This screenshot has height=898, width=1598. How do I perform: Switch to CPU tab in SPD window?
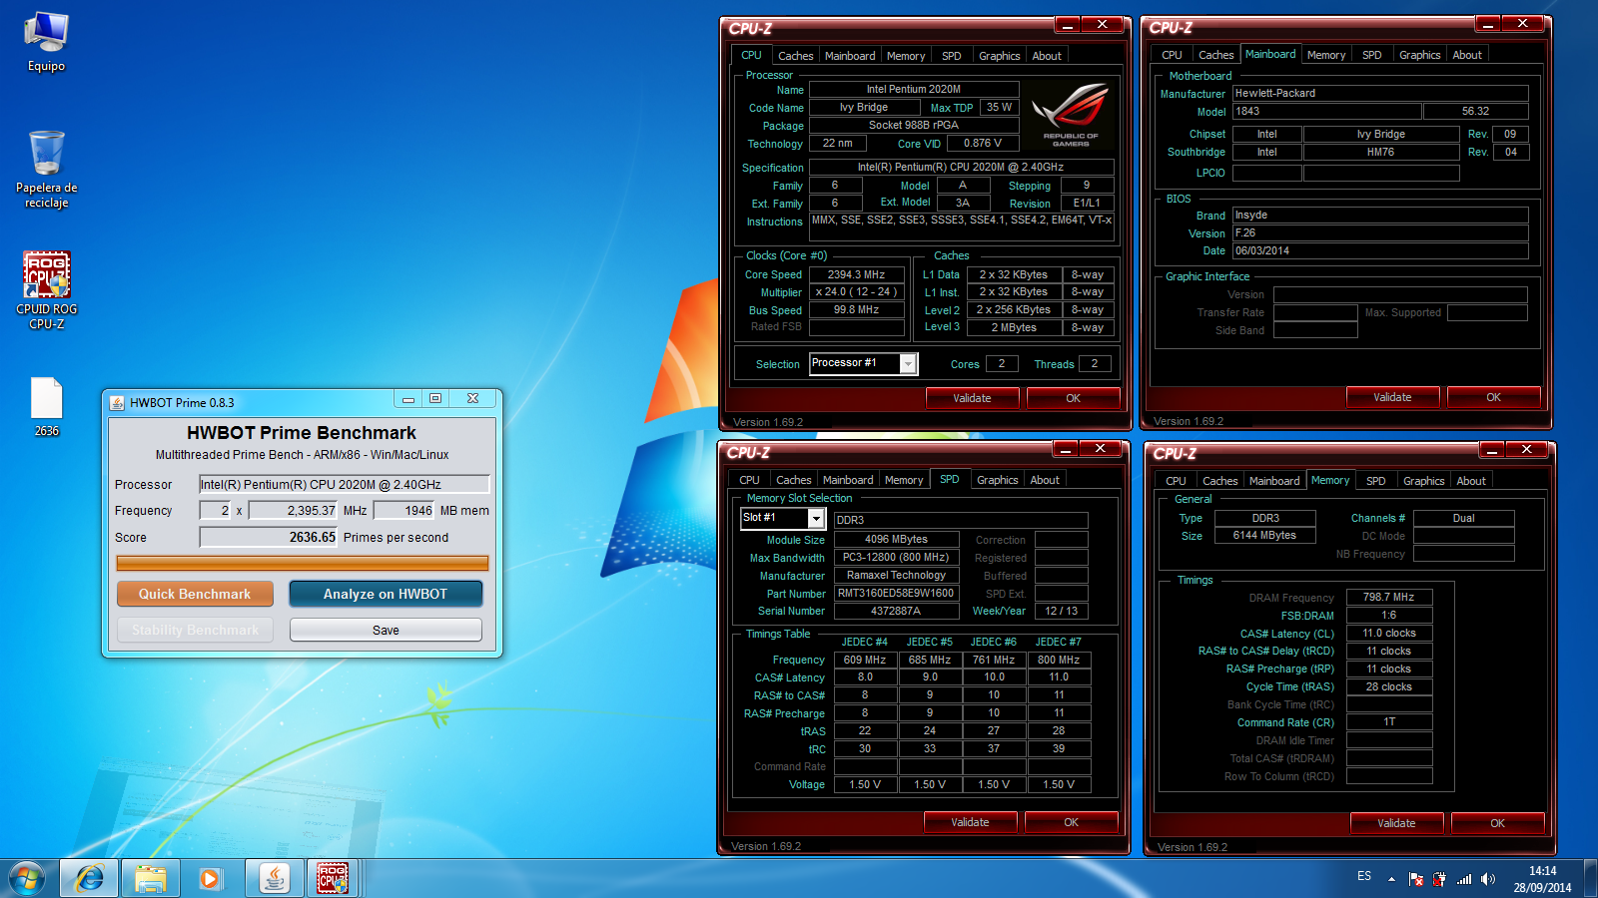click(750, 480)
